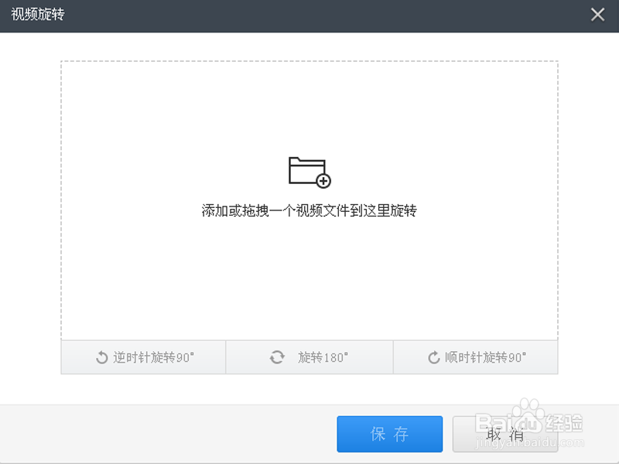Click the 取消 cancel button
Screen dimensions: 619x464
point(505,434)
